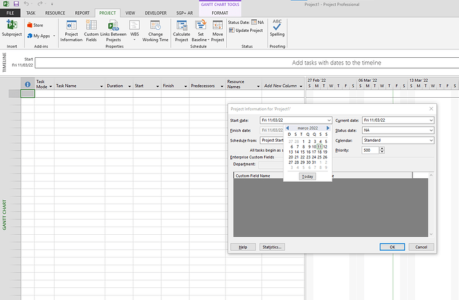Run the Spelling check
The image size is (459, 300).
pos(277,28)
